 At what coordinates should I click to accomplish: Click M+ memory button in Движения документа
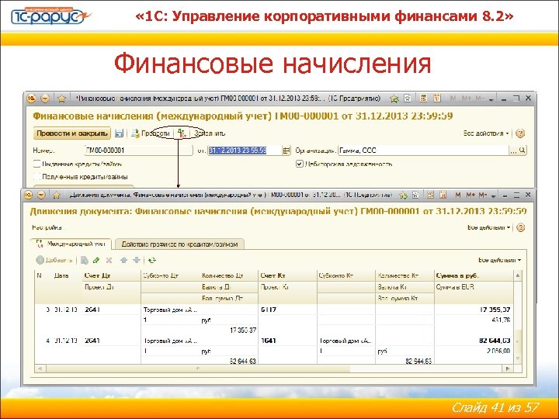coord(470,195)
